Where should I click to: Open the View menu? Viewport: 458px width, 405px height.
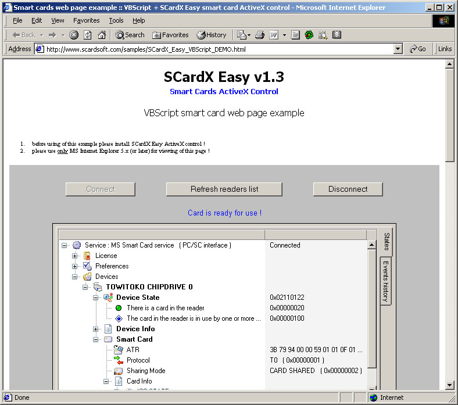58,20
